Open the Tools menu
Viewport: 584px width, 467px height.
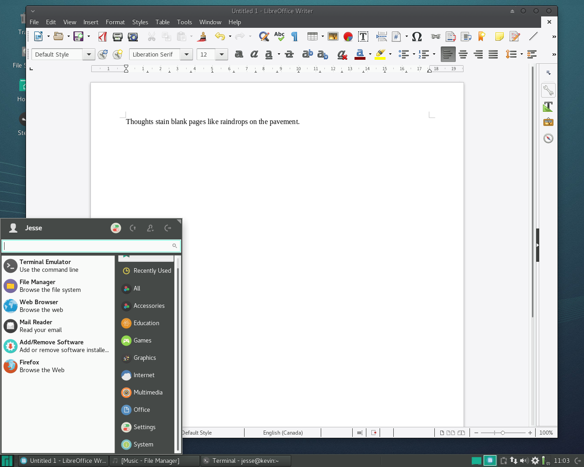[x=184, y=22]
